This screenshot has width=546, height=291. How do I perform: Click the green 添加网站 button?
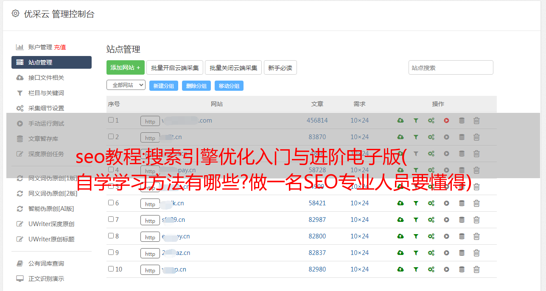125,67
